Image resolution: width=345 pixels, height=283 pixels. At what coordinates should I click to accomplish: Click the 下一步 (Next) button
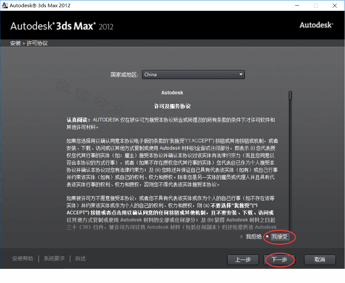point(279,260)
